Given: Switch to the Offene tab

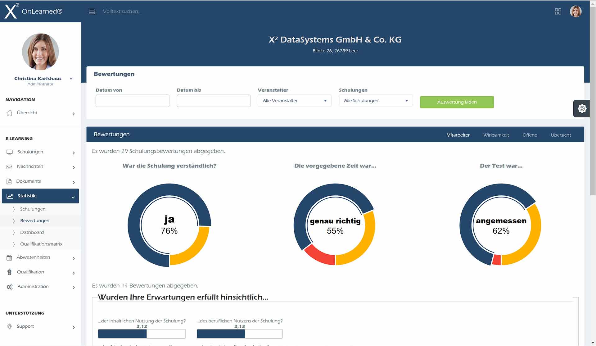Looking at the screenshot, I should tap(530, 135).
